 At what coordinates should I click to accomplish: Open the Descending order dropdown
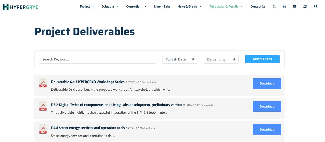pyautogui.click(x=221, y=59)
